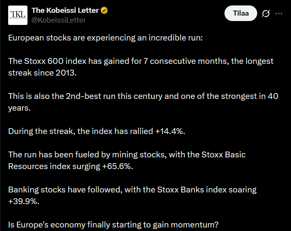Click the @KobeissiLetter handle
Screen dimensions: 291x231
59,20
